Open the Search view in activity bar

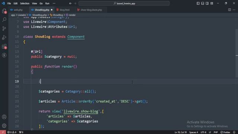click(4, 20)
